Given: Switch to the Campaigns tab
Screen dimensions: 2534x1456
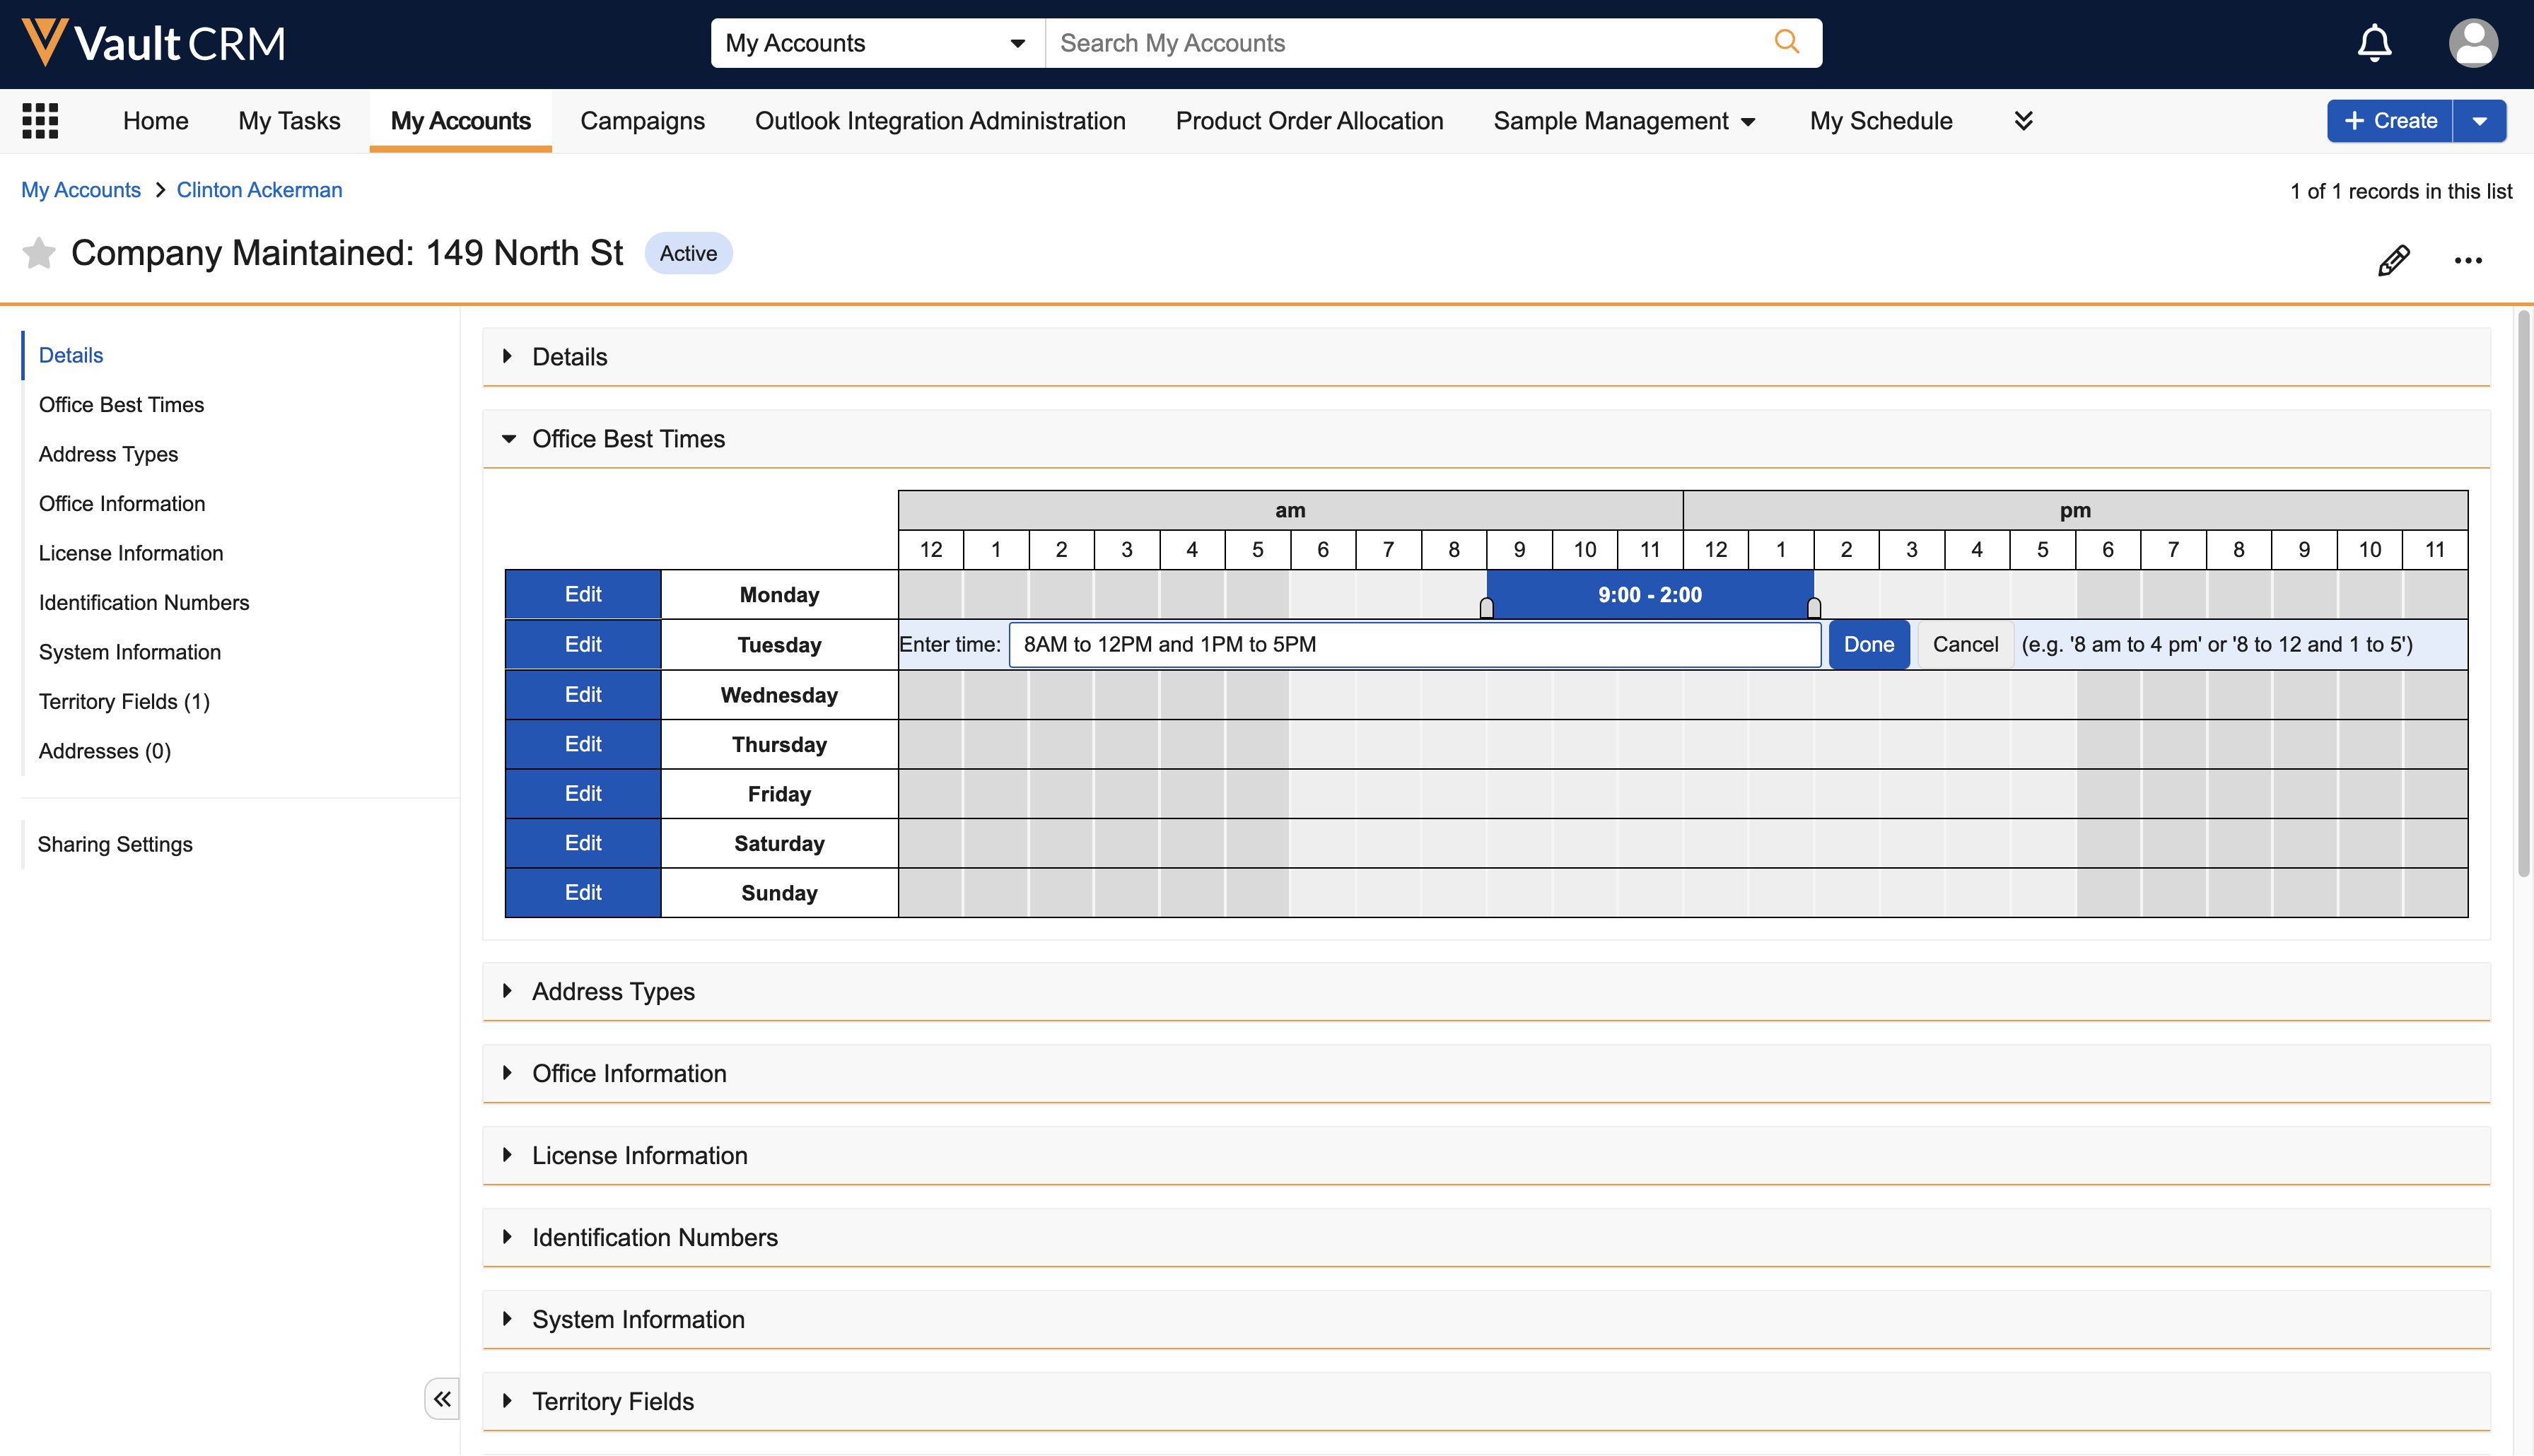Looking at the screenshot, I should tap(642, 121).
